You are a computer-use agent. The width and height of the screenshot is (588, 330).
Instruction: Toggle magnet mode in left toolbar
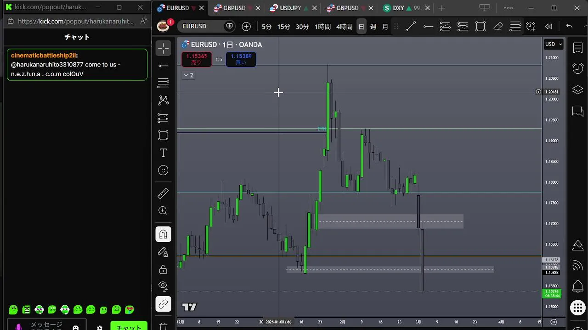coord(163,235)
